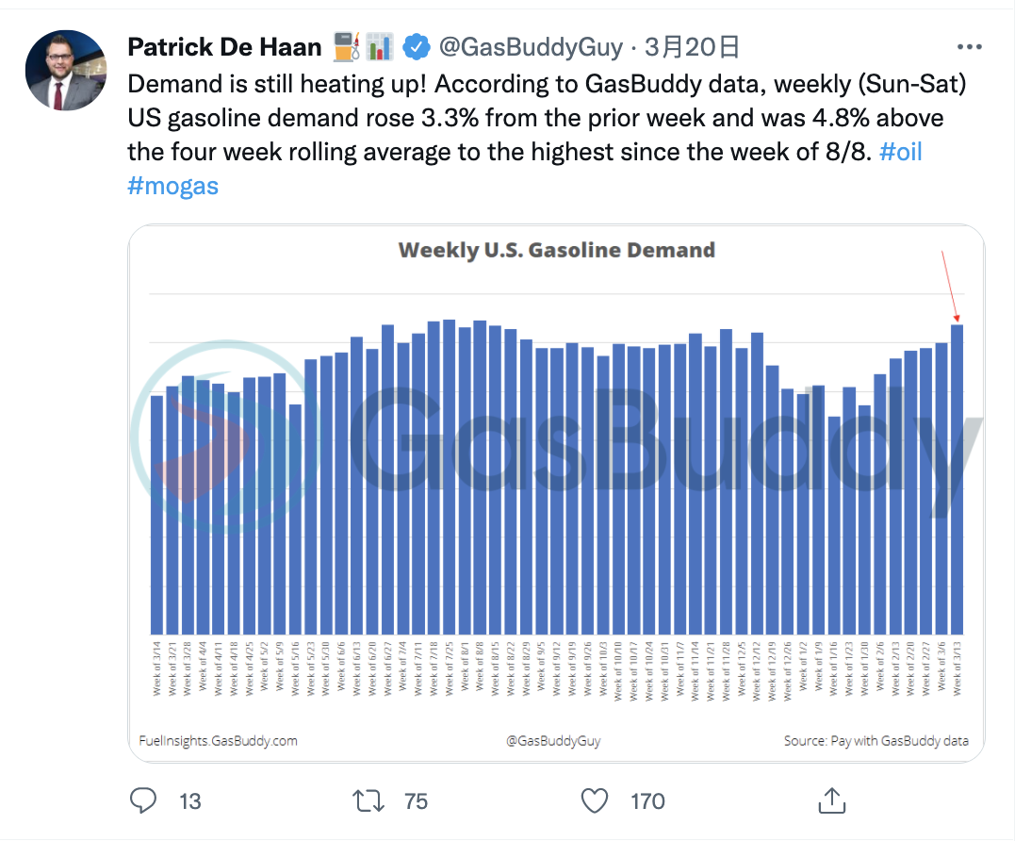This screenshot has width=1031, height=841.
Task: Open the #oil hashtag
Action: [900, 151]
